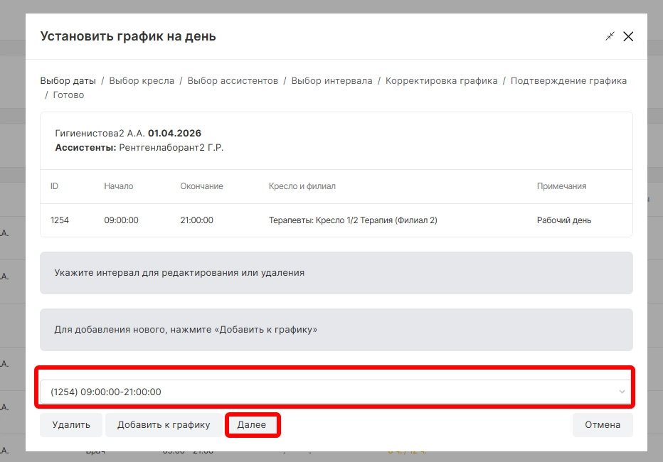Viewport: 663px width, 462px height.
Task: Click the 'Окончание' column header
Action: tap(202, 186)
